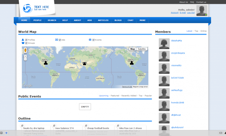Open the HOME navigation tab
The image size is (226, 136).
[24, 20]
